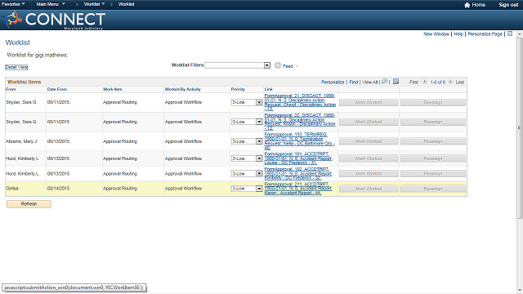Open FormApproval 22 DISCACT link
This screenshot has width=523, height=294.
[300, 122]
